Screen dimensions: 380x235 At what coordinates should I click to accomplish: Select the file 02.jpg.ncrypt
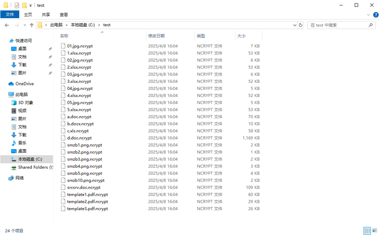coord(80,60)
